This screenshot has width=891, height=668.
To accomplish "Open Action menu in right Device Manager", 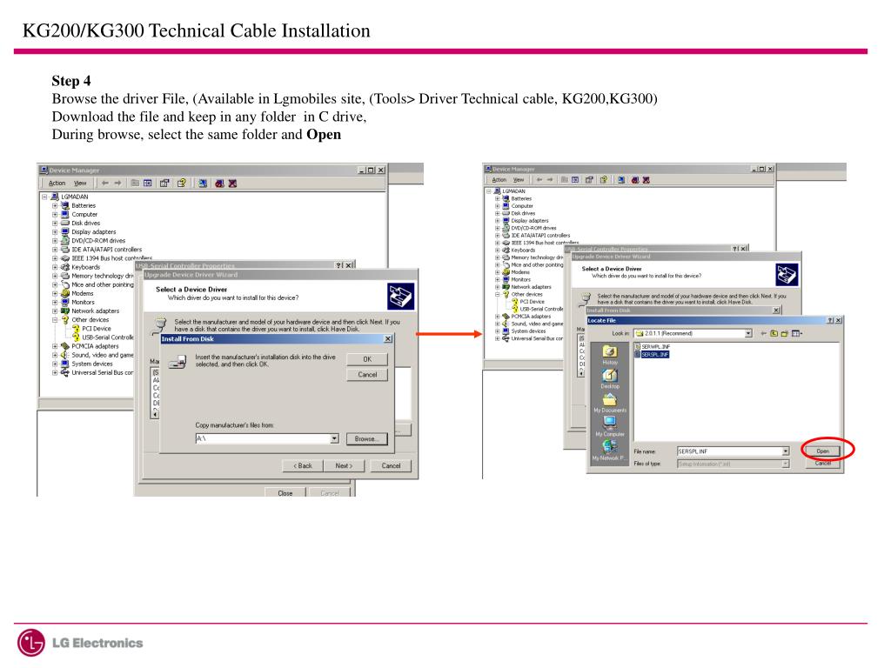I will click(499, 179).
